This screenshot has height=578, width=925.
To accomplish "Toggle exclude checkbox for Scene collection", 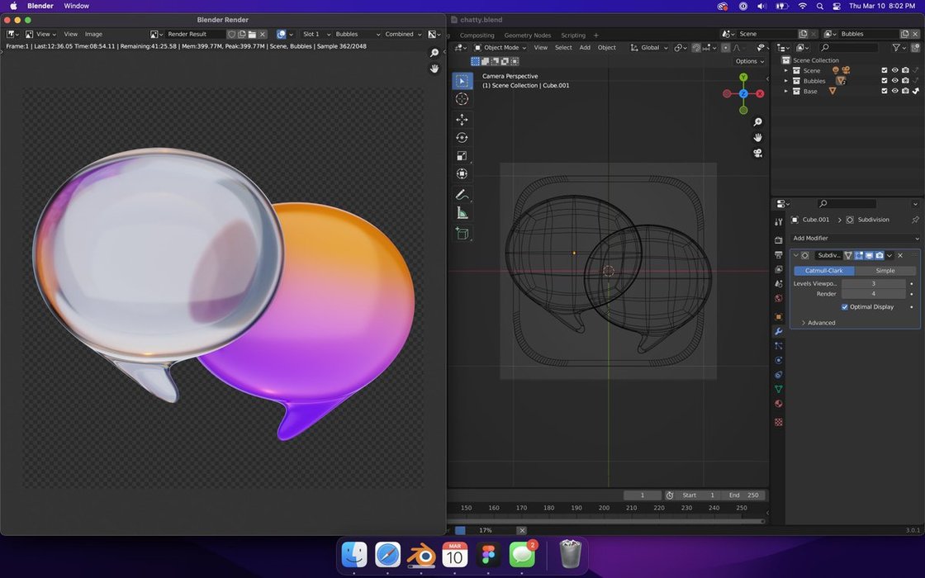I will click(x=885, y=70).
